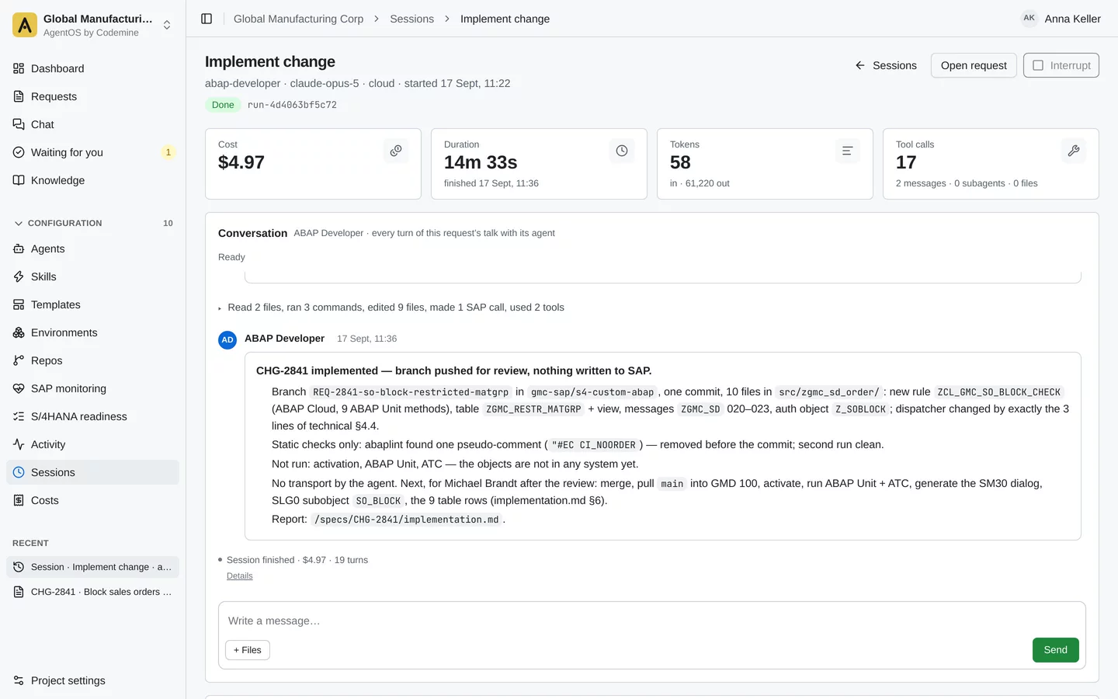Click the cost card link icon

click(x=396, y=151)
